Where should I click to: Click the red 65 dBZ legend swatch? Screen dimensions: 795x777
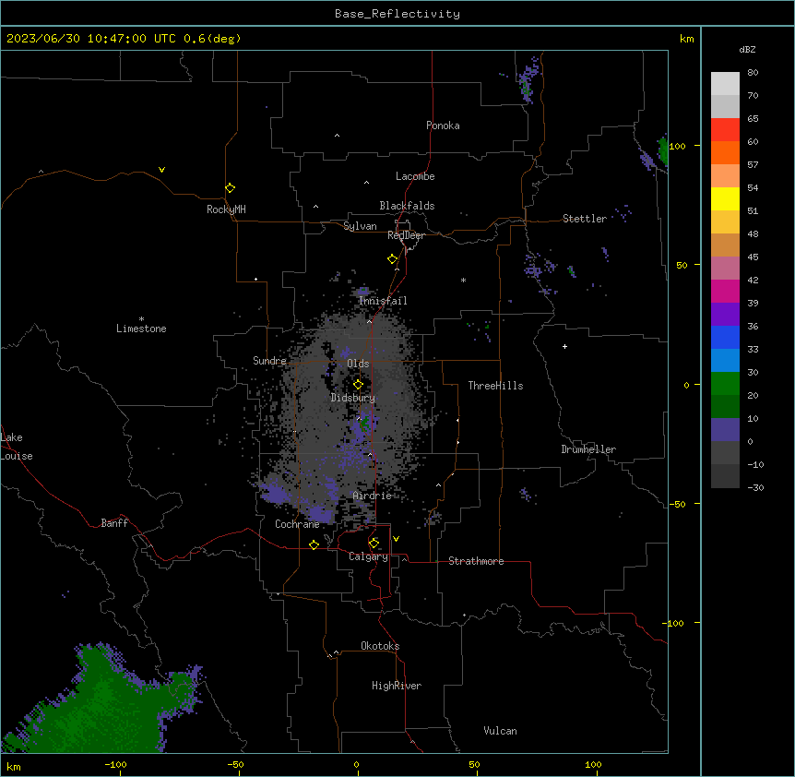pyautogui.click(x=725, y=129)
